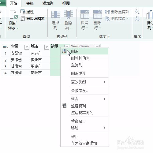
Task: Choose 删除其他列 in the context menu
Action: (84, 58)
